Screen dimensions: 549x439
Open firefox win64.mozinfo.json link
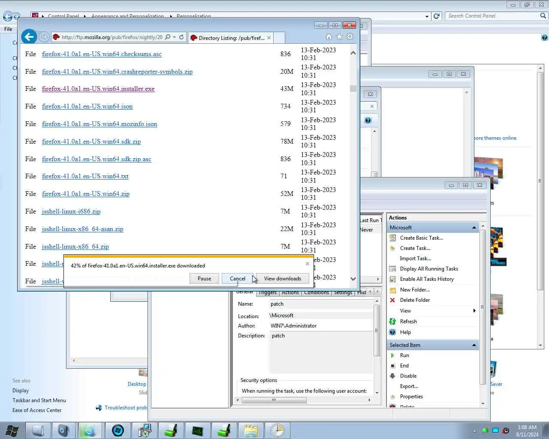pos(100,124)
